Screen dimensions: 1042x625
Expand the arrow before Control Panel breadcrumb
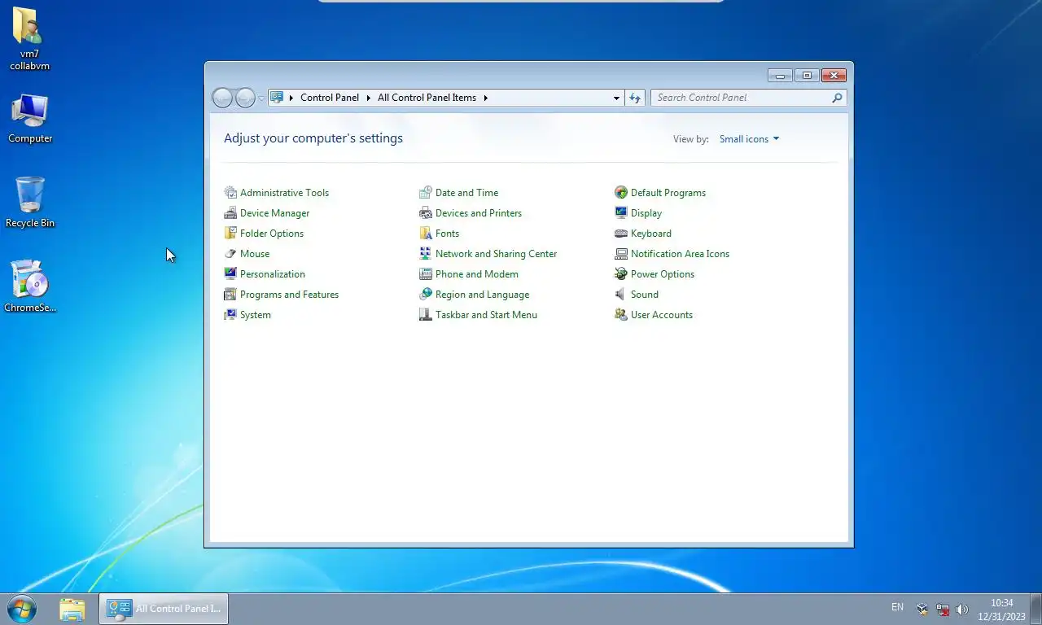pos(291,98)
